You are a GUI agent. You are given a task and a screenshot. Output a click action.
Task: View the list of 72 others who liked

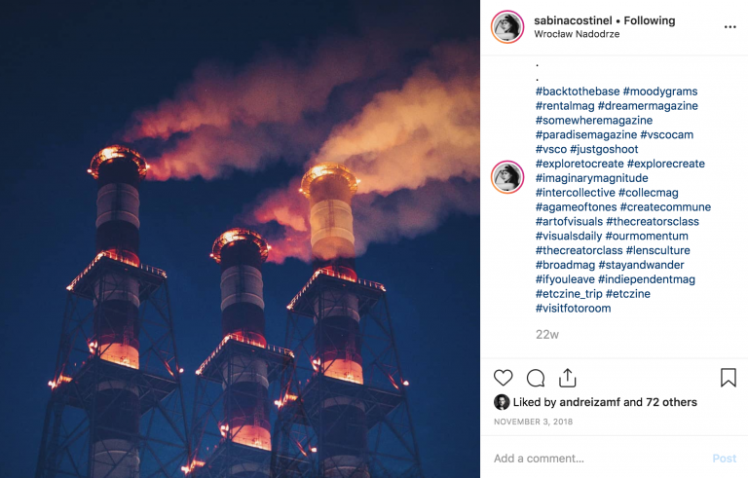pyautogui.click(x=671, y=402)
